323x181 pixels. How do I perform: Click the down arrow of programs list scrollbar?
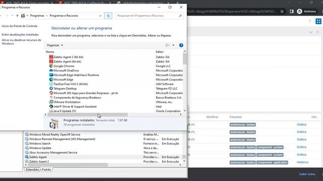coord(184,111)
